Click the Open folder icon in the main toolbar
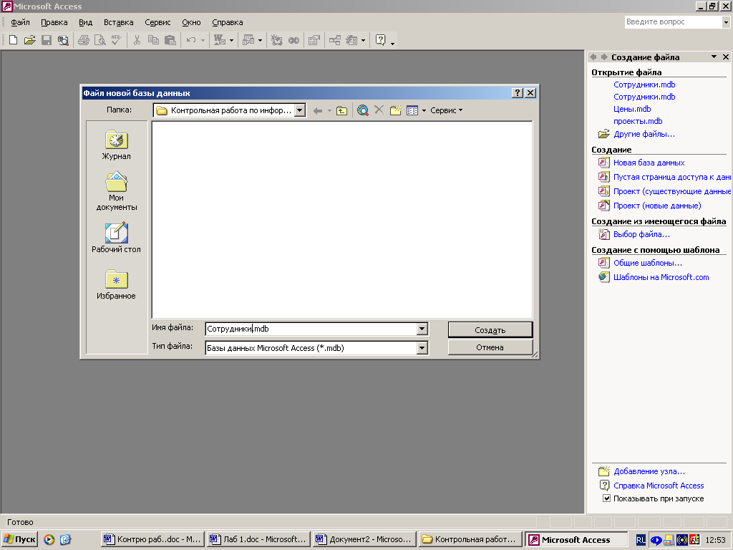This screenshot has height=550, width=733. (29, 40)
